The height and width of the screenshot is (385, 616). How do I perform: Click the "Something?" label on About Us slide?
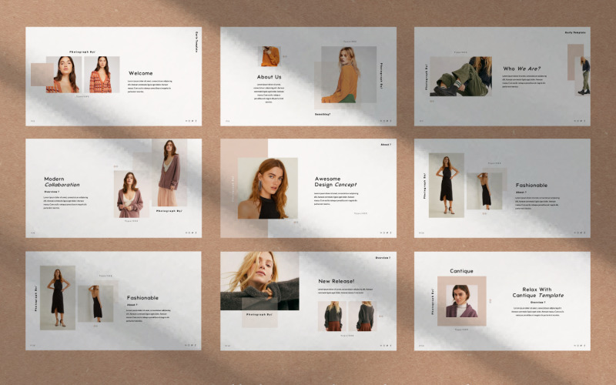coord(323,114)
